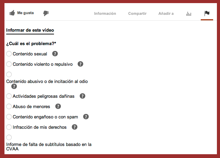The height and width of the screenshot is (158, 220).
Task: Click the report flag icon
Action: 207,13
